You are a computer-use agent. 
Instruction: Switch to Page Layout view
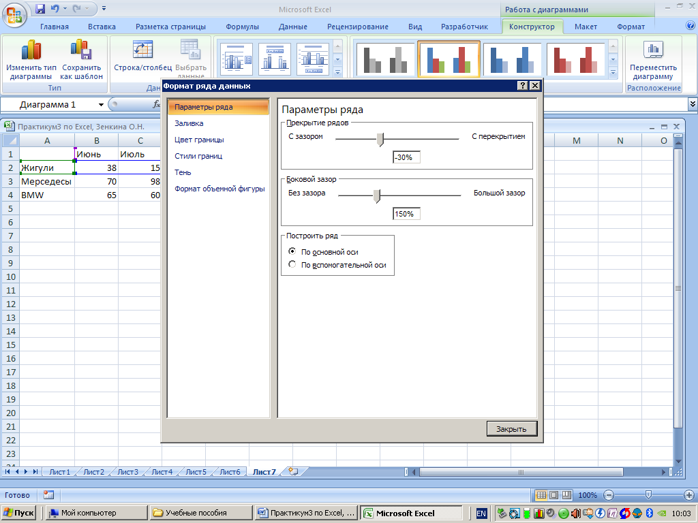pyautogui.click(x=553, y=495)
